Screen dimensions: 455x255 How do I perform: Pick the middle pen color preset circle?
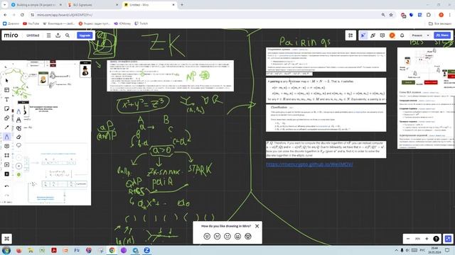[19, 166]
